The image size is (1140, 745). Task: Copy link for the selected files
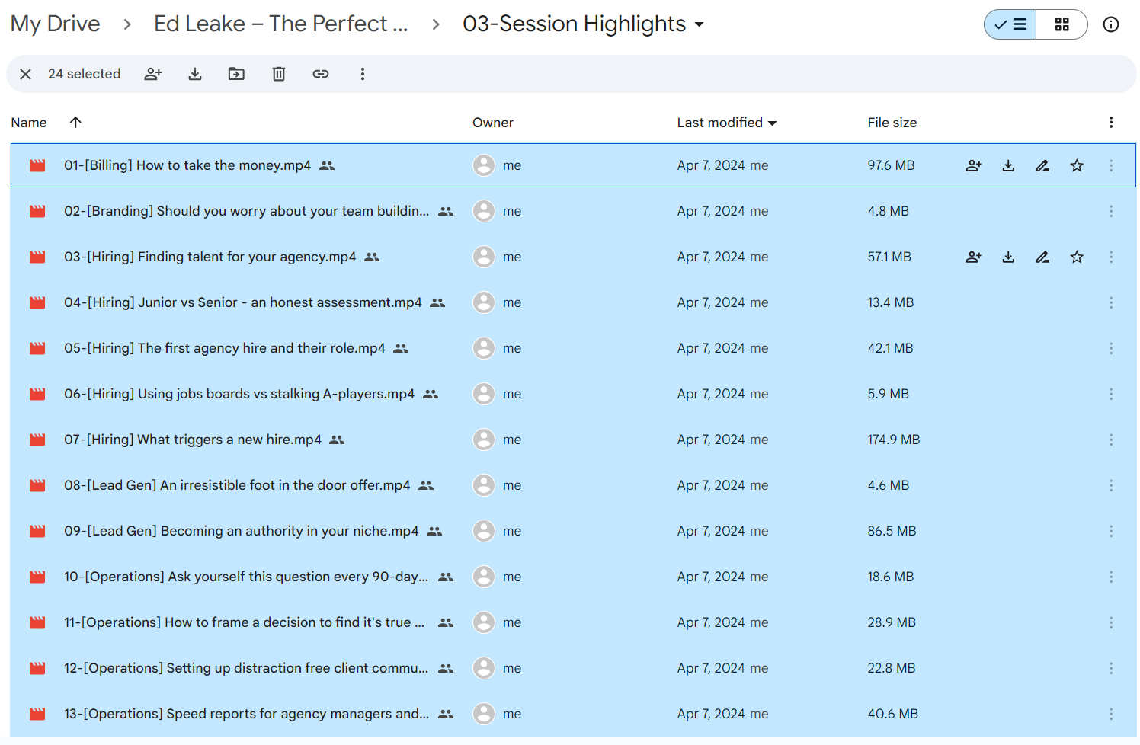[x=321, y=74]
